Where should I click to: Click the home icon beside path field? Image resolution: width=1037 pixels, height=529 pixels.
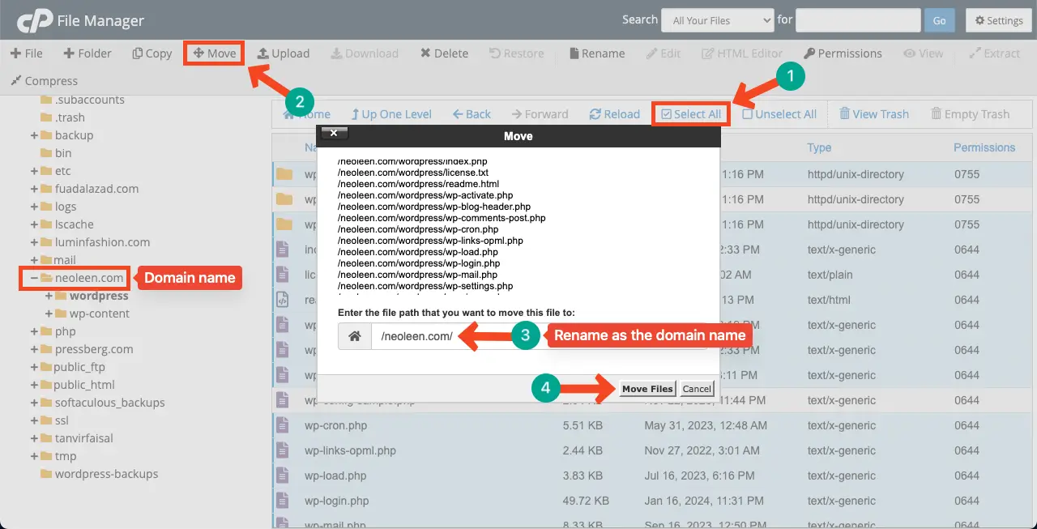pos(354,336)
